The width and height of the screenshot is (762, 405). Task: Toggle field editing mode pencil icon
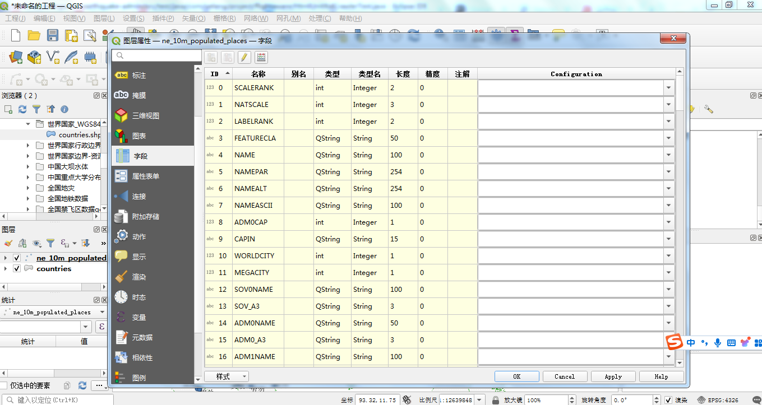point(244,57)
